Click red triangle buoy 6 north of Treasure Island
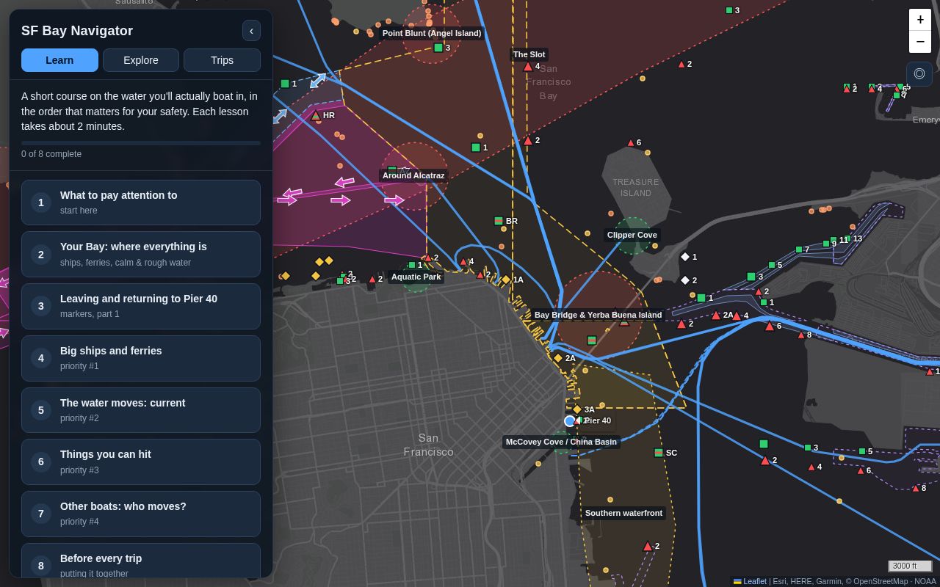 click(x=630, y=143)
